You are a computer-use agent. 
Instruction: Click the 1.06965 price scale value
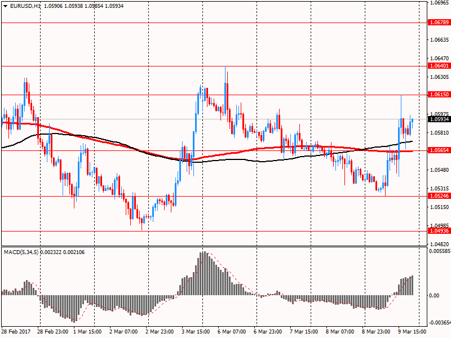click(439, 3)
